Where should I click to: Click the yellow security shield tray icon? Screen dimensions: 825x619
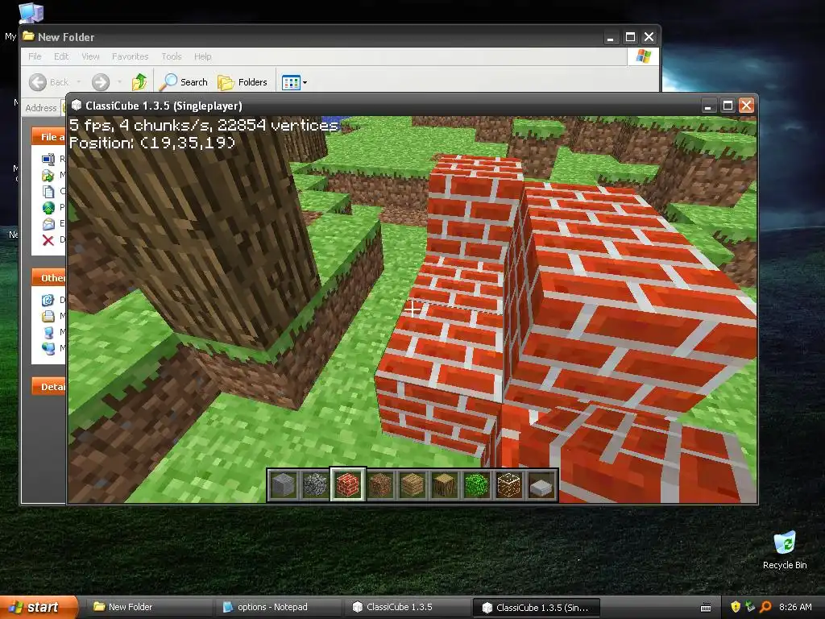[x=736, y=607]
